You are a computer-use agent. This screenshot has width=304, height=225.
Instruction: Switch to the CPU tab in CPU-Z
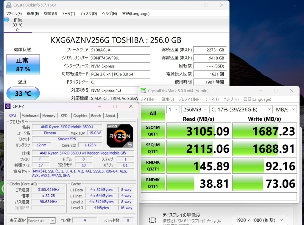point(13,116)
